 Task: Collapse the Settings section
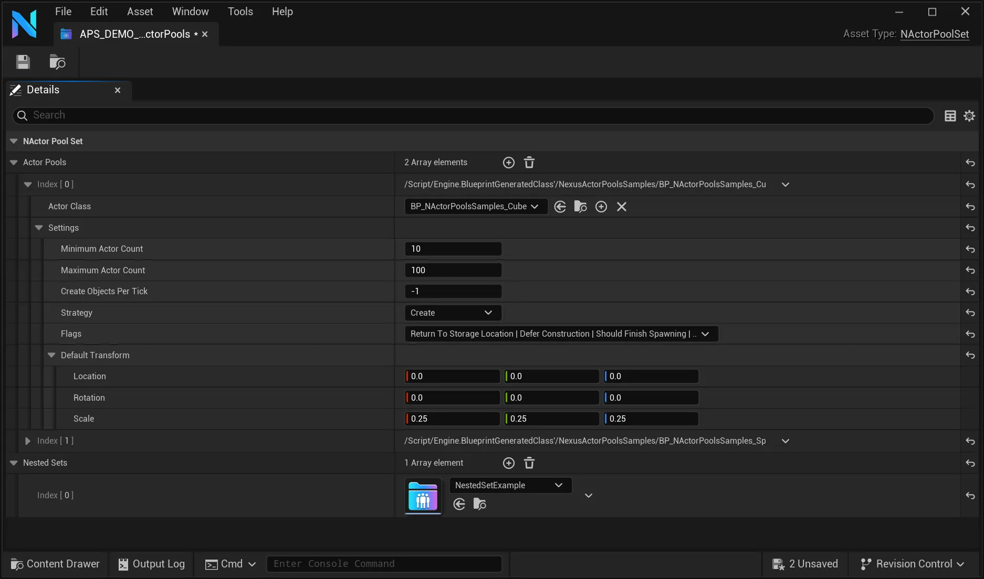pyautogui.click(x=39, y=228)
